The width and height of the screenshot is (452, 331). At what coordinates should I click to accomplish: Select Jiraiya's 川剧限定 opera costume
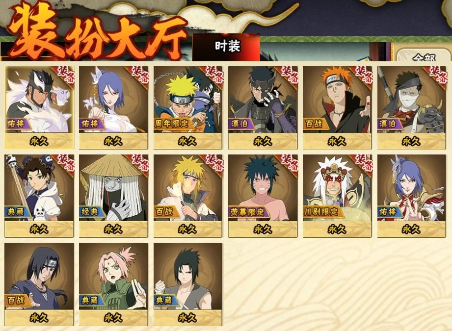[x=337, y=196]
